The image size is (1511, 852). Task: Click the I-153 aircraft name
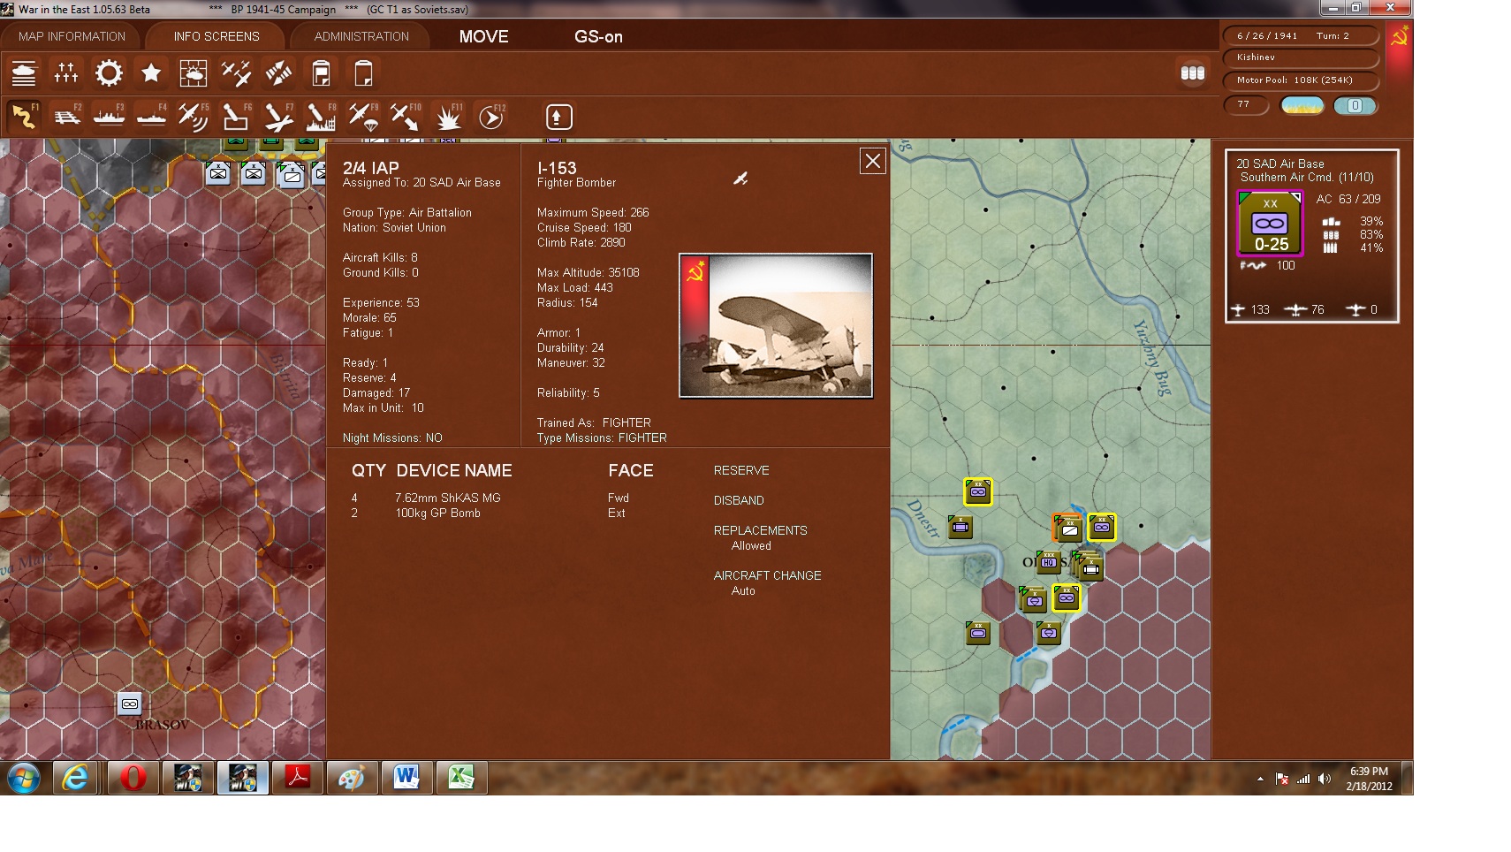(x=557, y=168)
